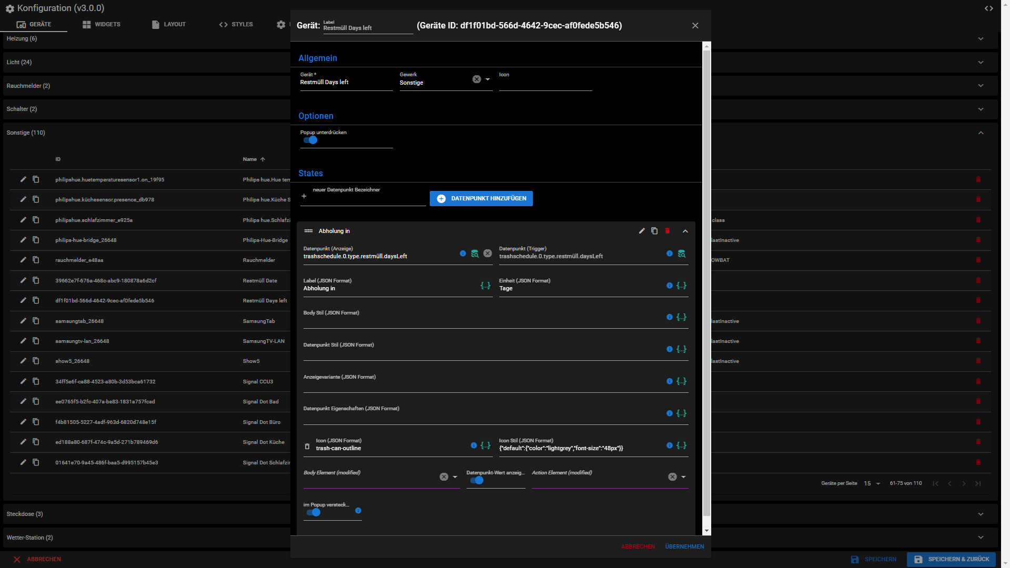Open JSON editor for Icon Stil
The image size is (1010, 568).
pos(682,445)
